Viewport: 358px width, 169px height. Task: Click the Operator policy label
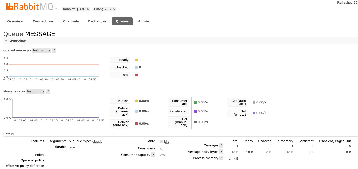coord(32,160)
